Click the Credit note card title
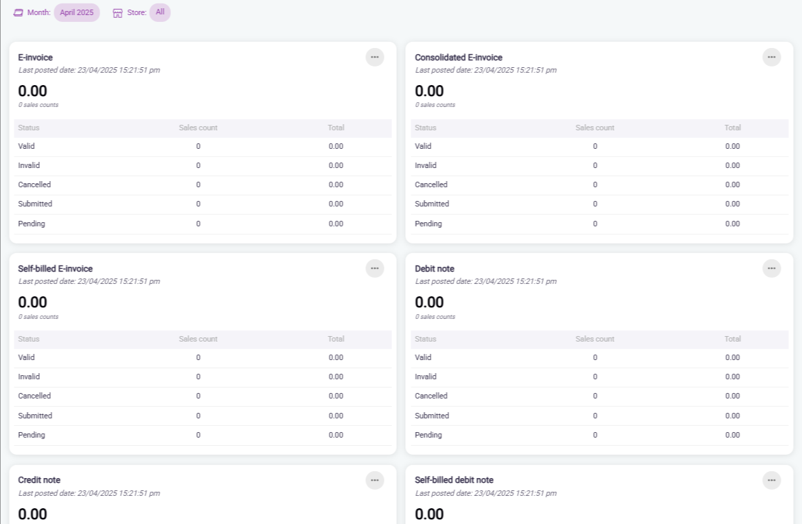The height and width of the screenshot is (524, 802). 39,480
